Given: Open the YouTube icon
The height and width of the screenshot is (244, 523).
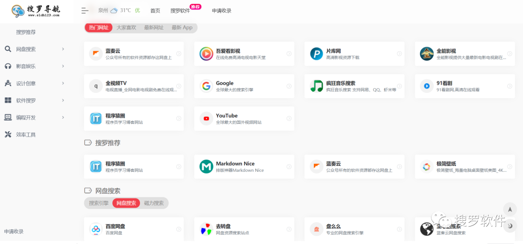Looking at the screenshot, I should click(206, 118).
